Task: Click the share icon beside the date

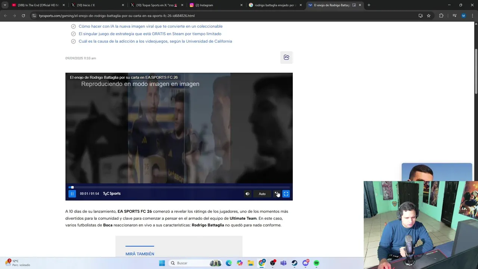Action: 286,57
